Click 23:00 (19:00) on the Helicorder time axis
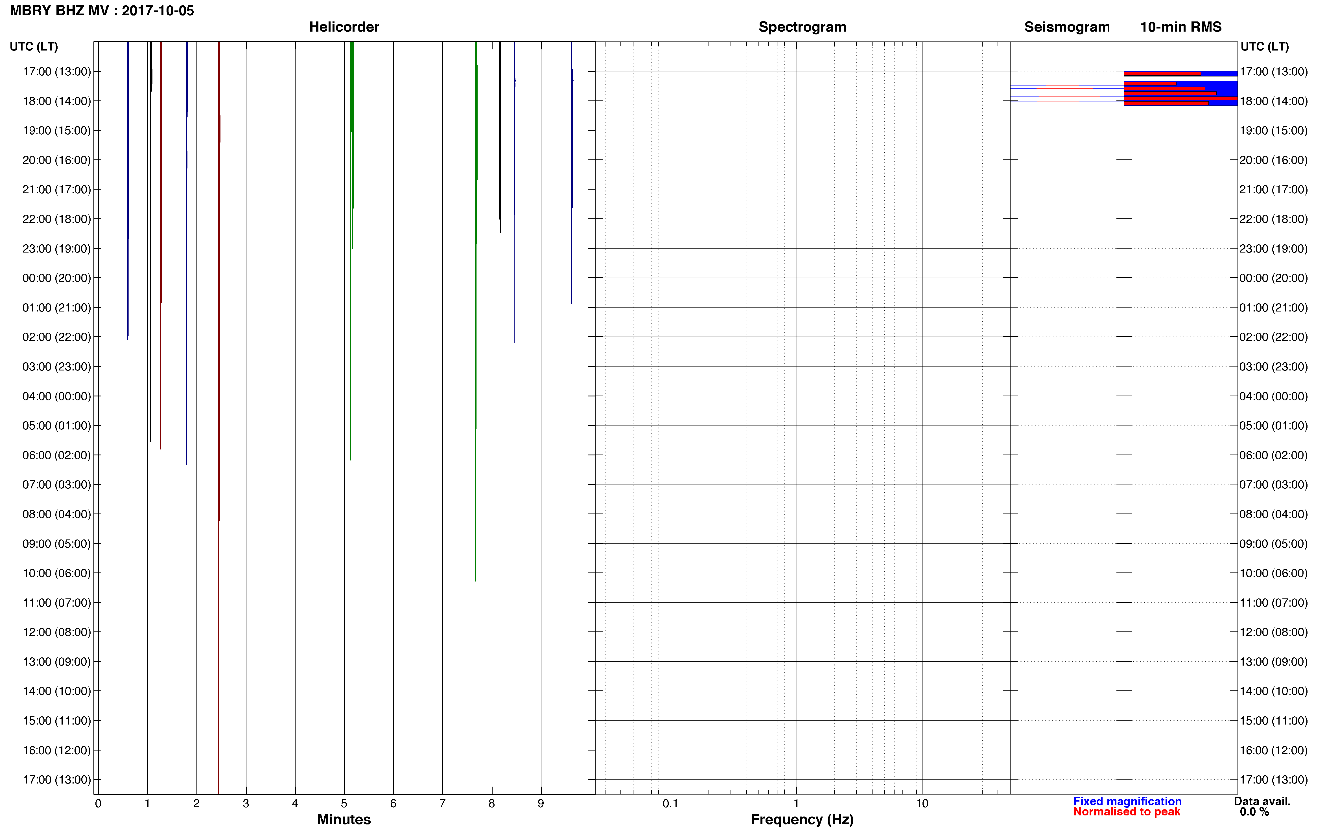1338x836 pixels. (x=56, y=248)
